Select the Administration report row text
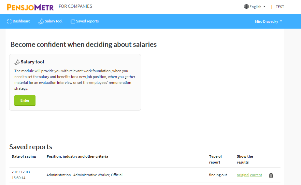 pos(84,175)
